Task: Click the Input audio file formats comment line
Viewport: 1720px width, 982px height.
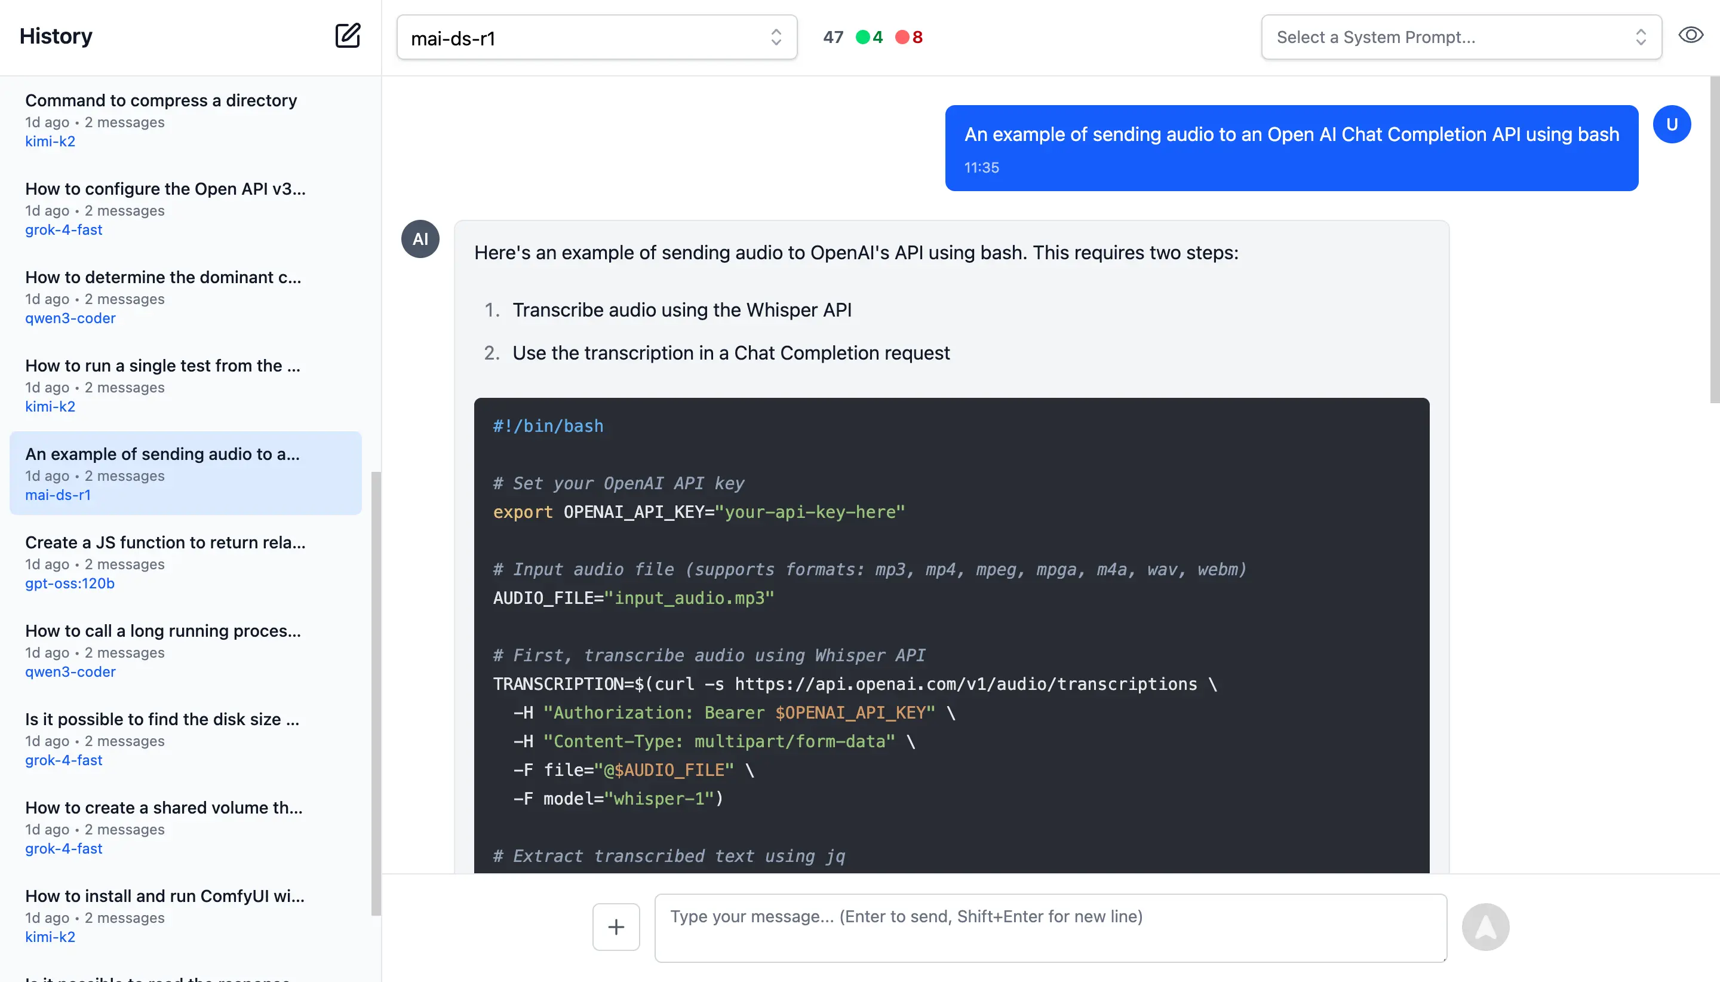Action: tap(870, 569)
